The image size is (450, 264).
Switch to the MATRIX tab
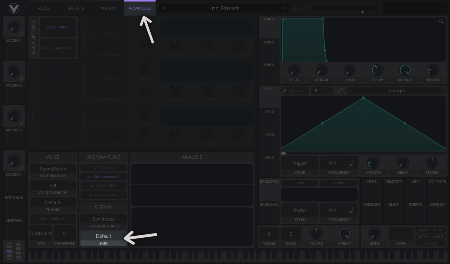pos(108,8)
